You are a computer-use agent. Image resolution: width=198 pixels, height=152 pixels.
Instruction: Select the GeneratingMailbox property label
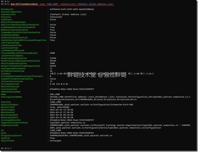[x=11, y=12]
